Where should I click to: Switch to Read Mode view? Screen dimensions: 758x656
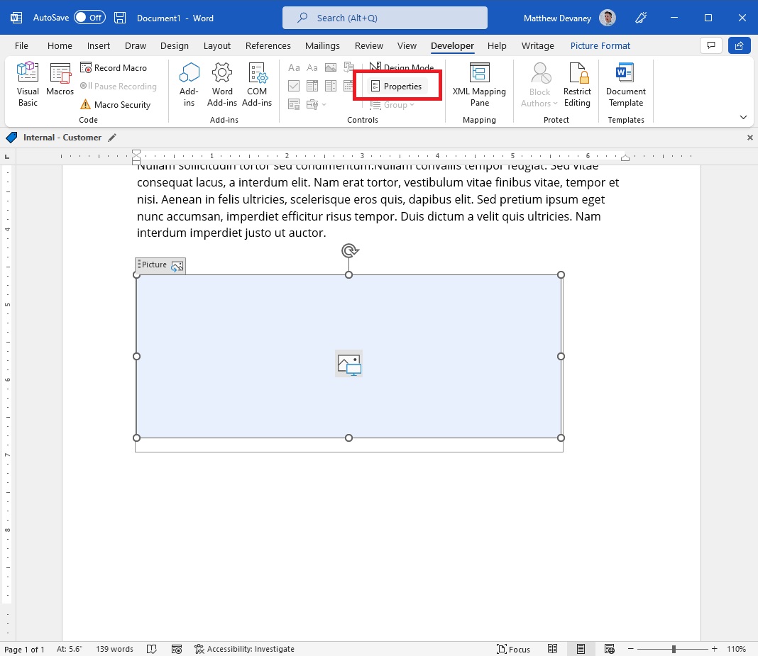click(x=553, y=649)
